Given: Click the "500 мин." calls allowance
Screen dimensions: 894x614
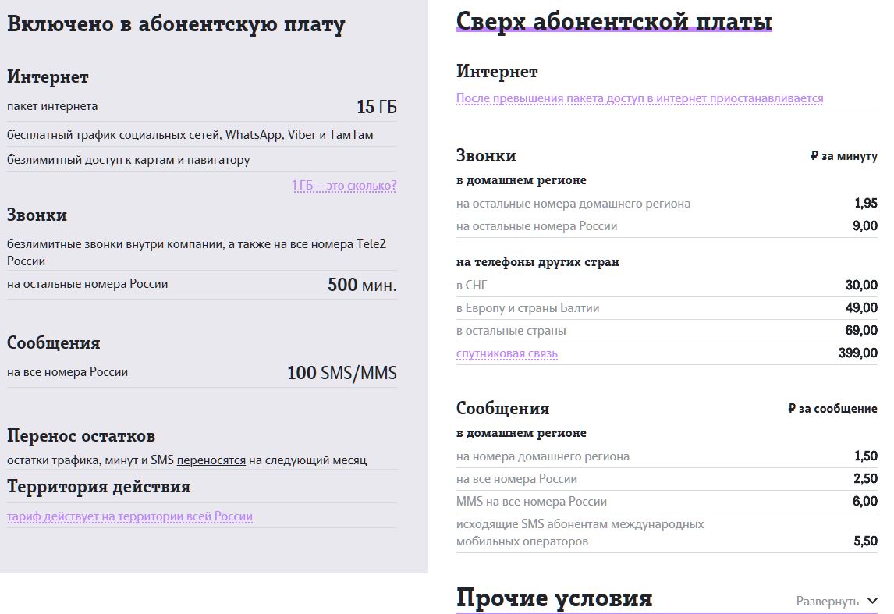Looking at the screenshot, I should click(x=362, y=285).
